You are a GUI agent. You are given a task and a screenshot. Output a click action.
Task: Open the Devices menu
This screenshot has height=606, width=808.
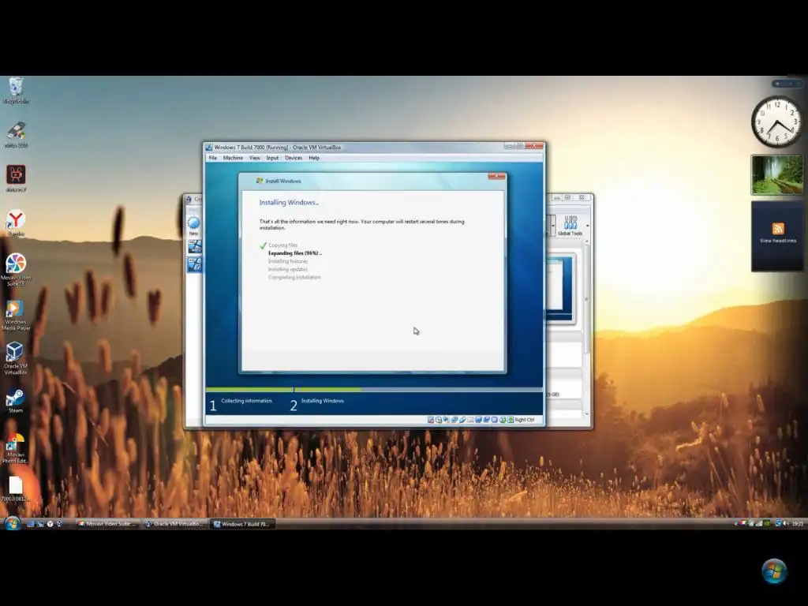pyautogui.click(x=294, y=158)
